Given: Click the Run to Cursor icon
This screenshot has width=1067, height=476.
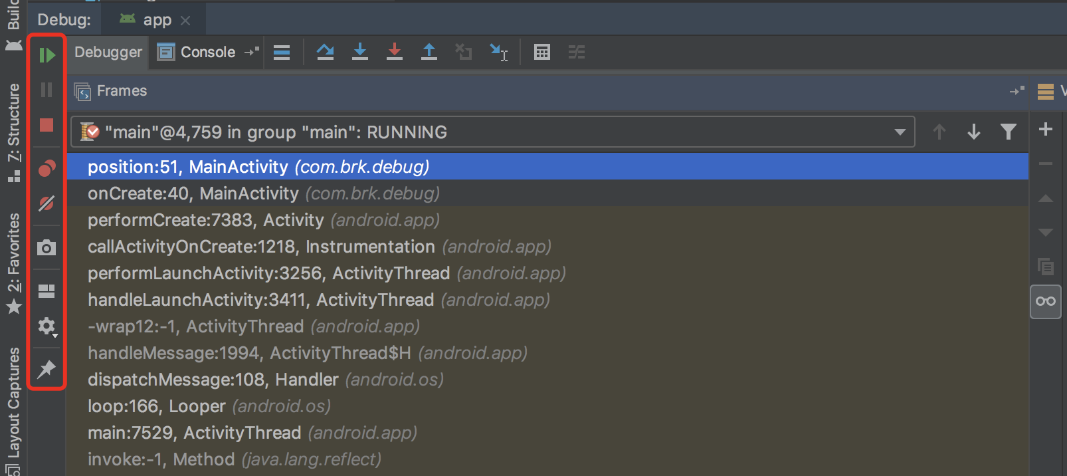Looking at the screenshot, I should tap(498, 52).
